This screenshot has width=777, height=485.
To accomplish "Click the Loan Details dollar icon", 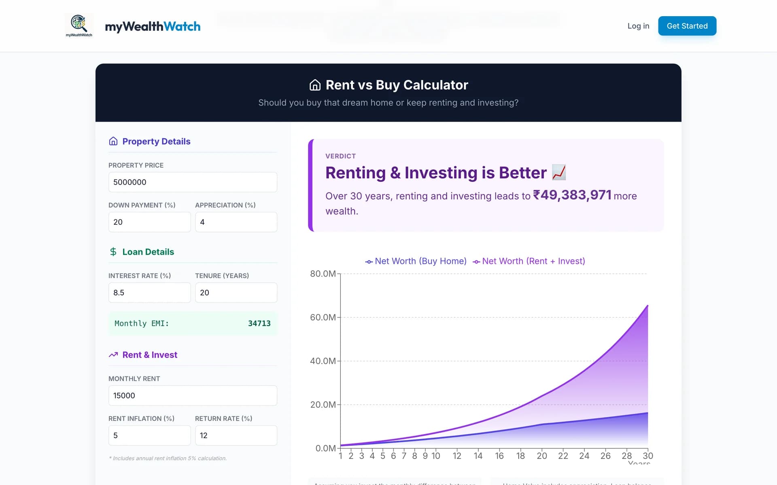I will pyautogui.click(x=113, y=252).
